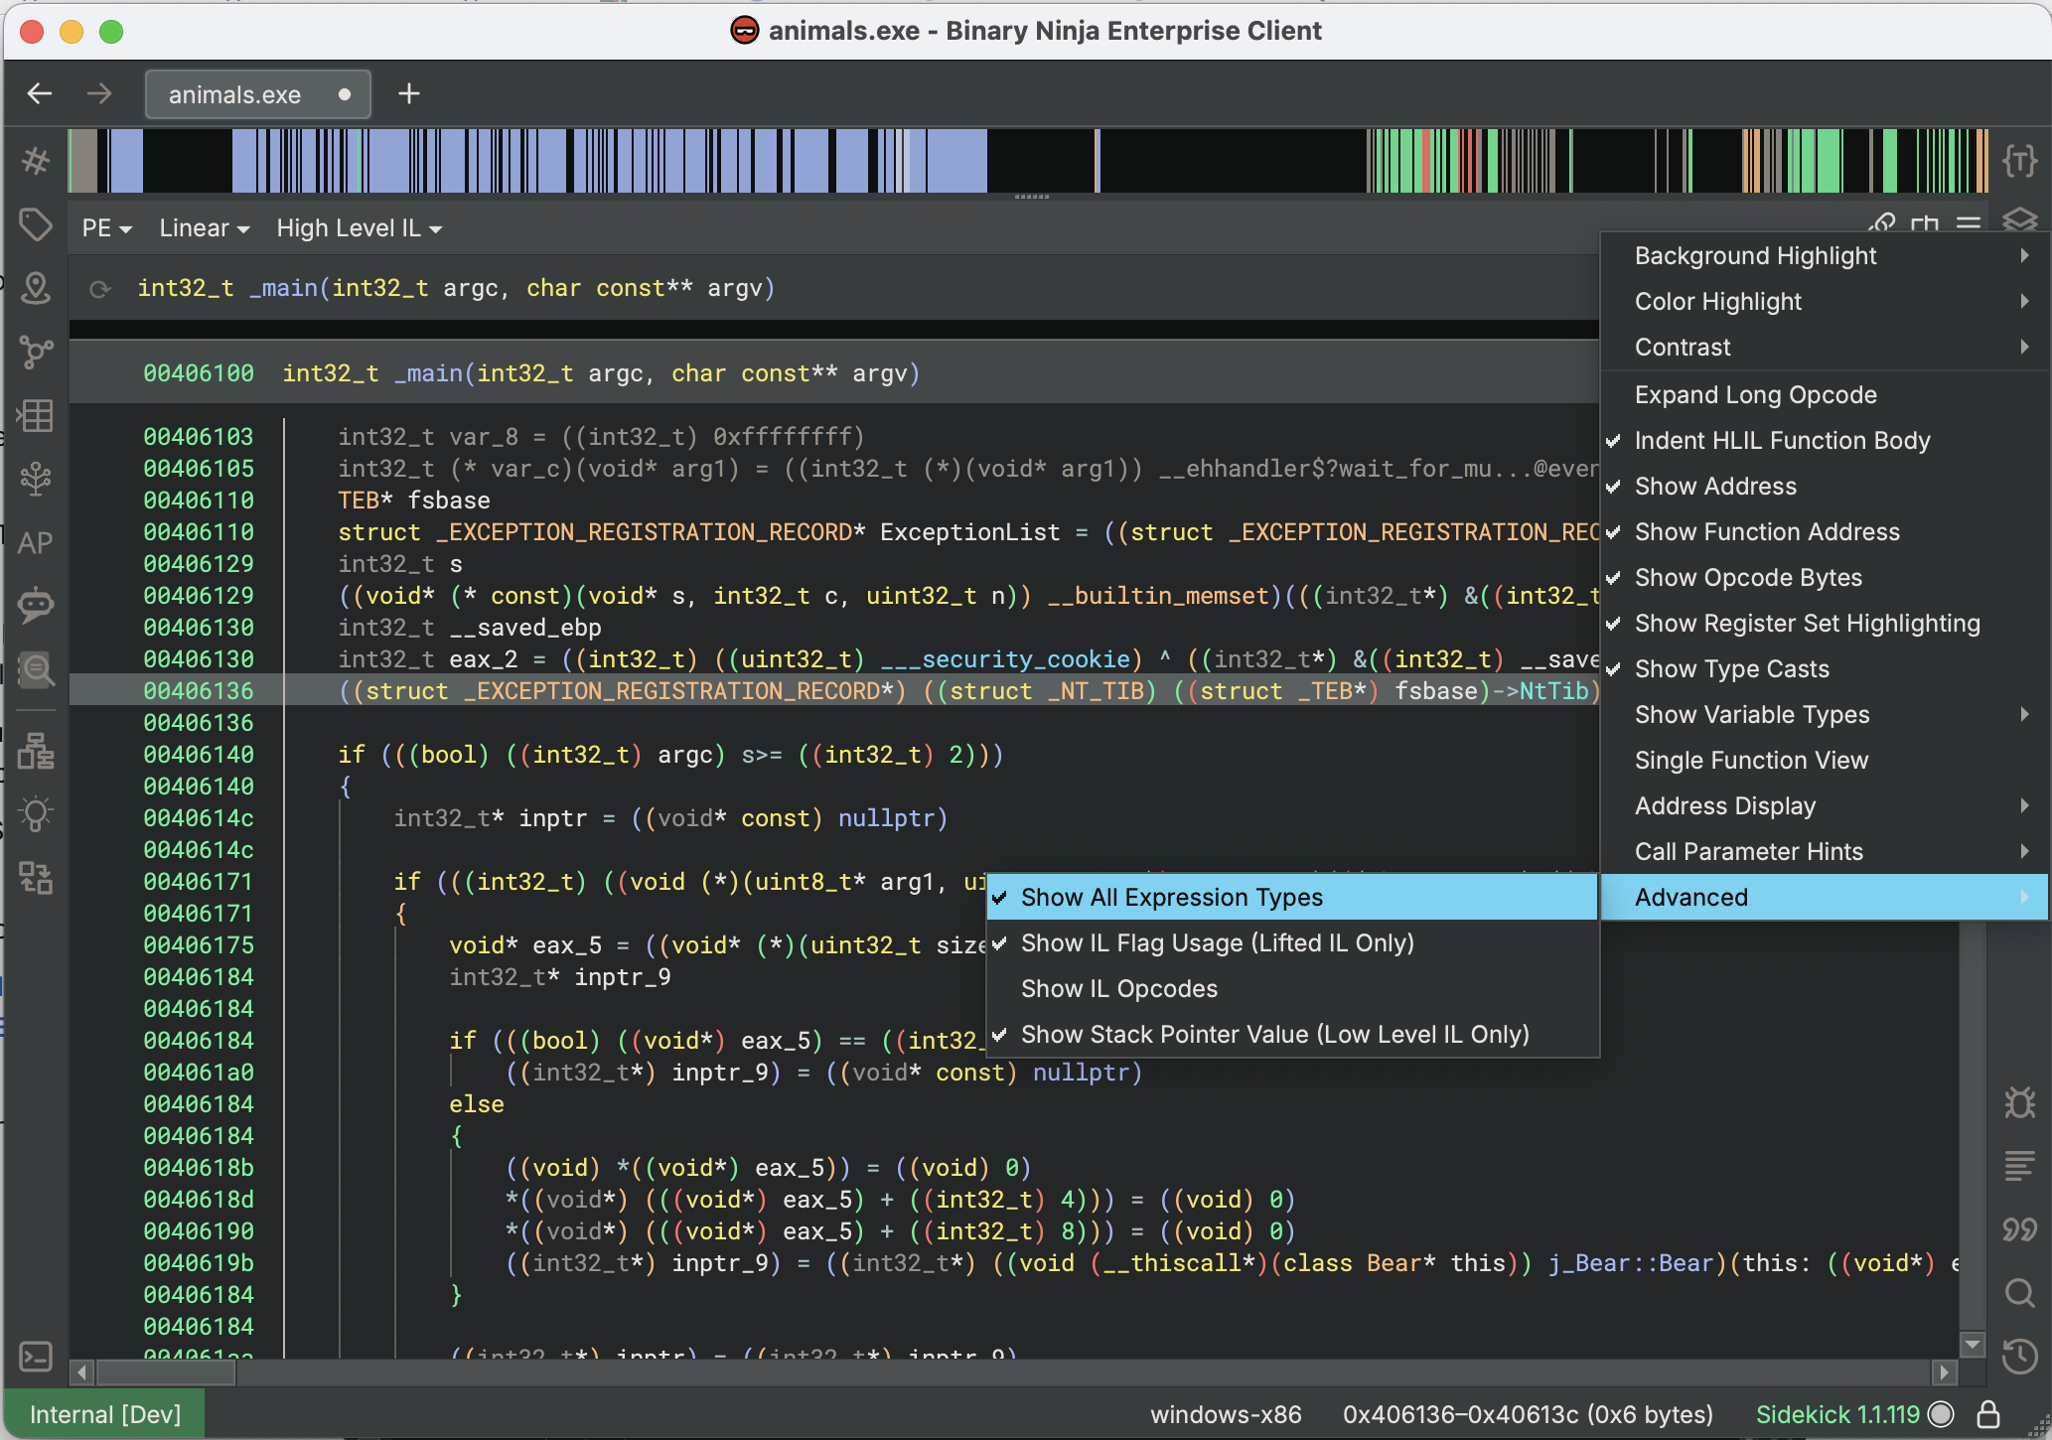
Task: Open the debugger bug icon
Action: click(2019, 1102)
